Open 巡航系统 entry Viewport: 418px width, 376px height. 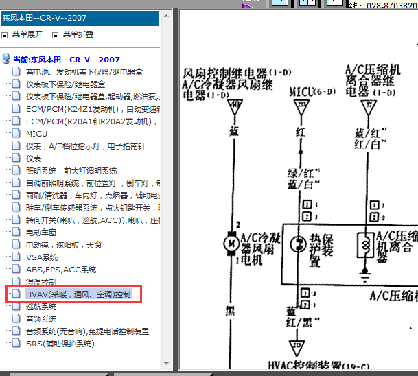[40, 307]
